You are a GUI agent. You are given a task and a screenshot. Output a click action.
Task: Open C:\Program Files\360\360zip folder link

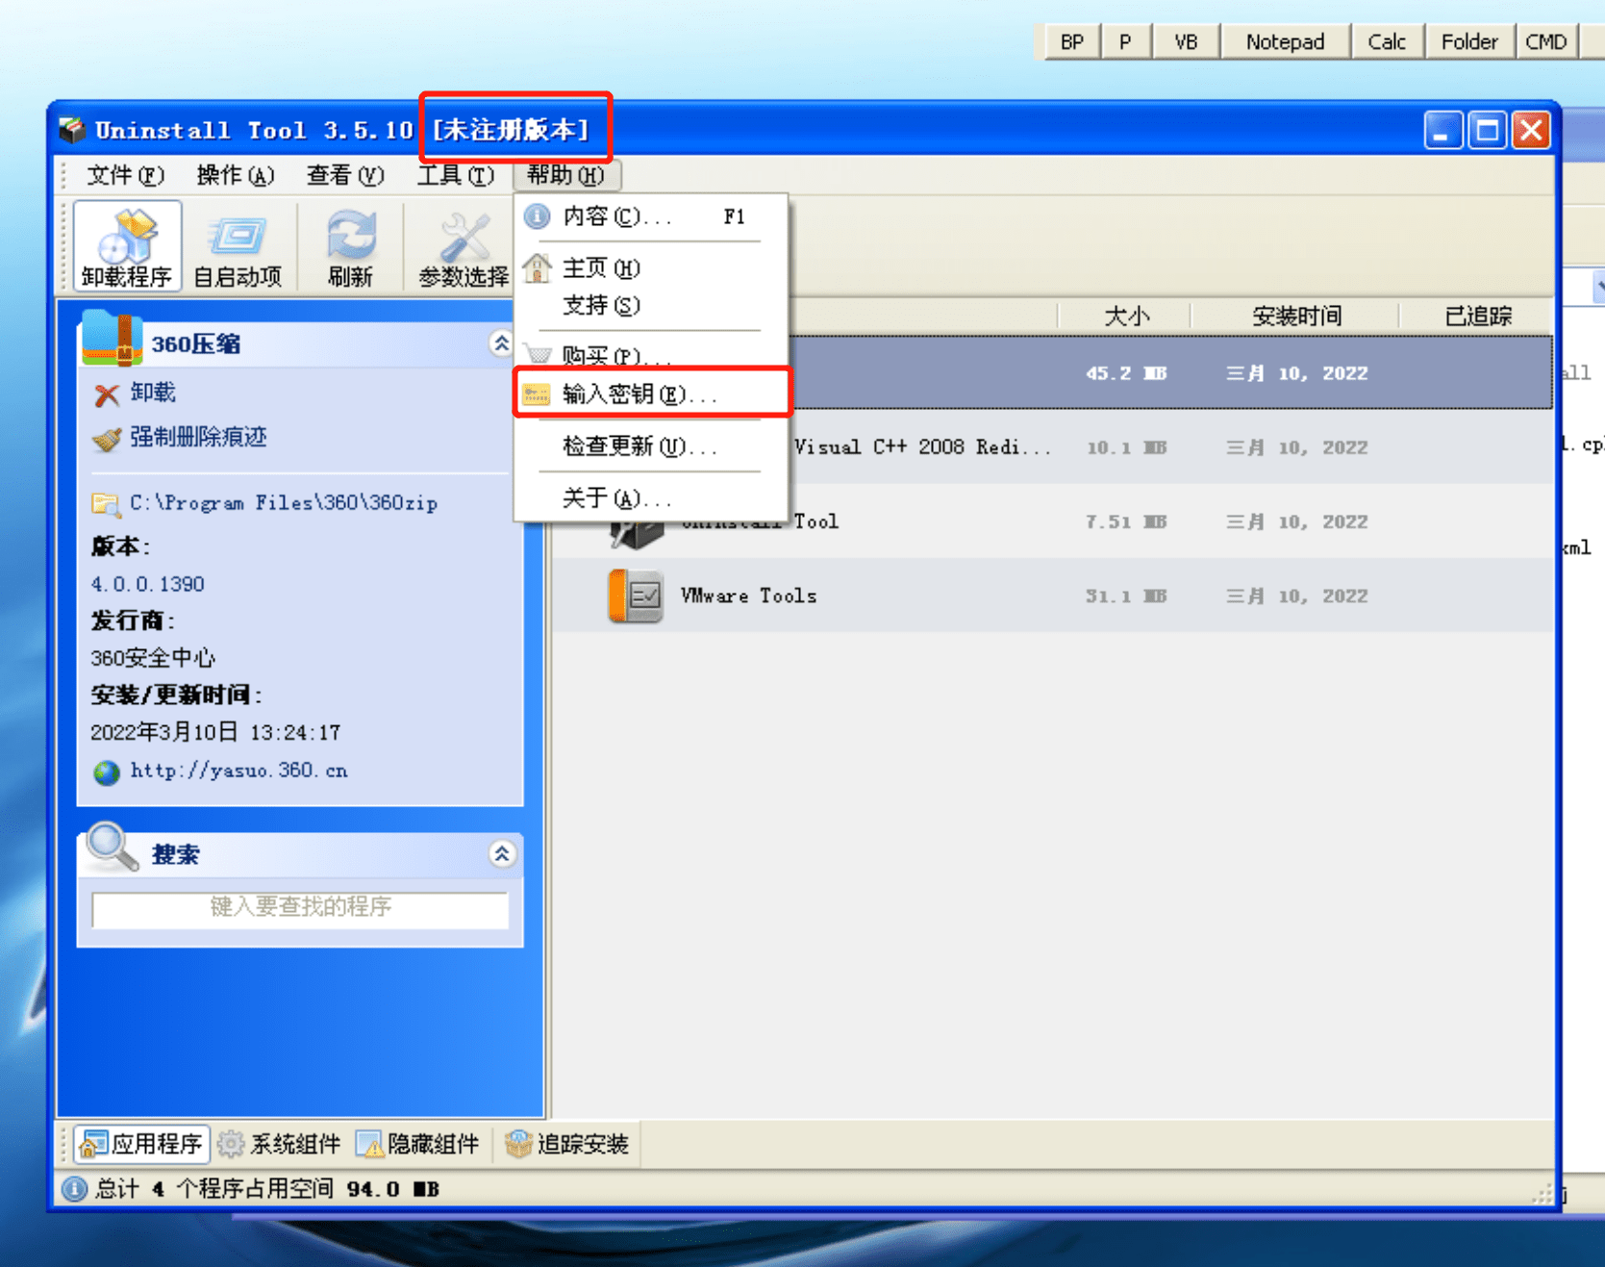(284, 502)
